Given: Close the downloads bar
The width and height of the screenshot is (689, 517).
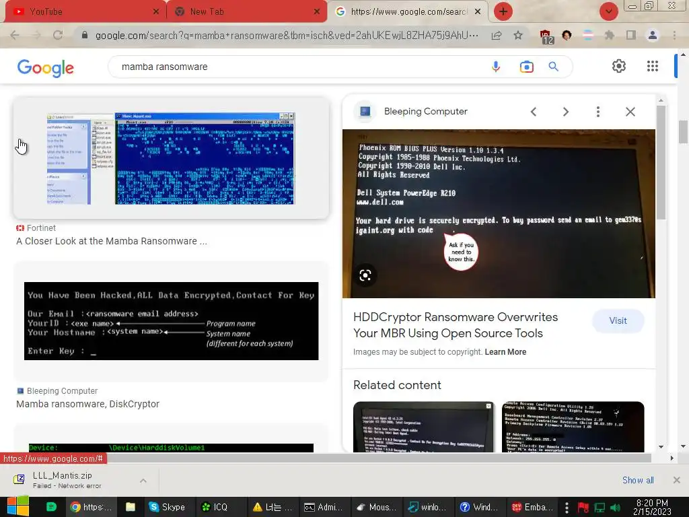Looking at the screenshot, I should tap(677, 480).
